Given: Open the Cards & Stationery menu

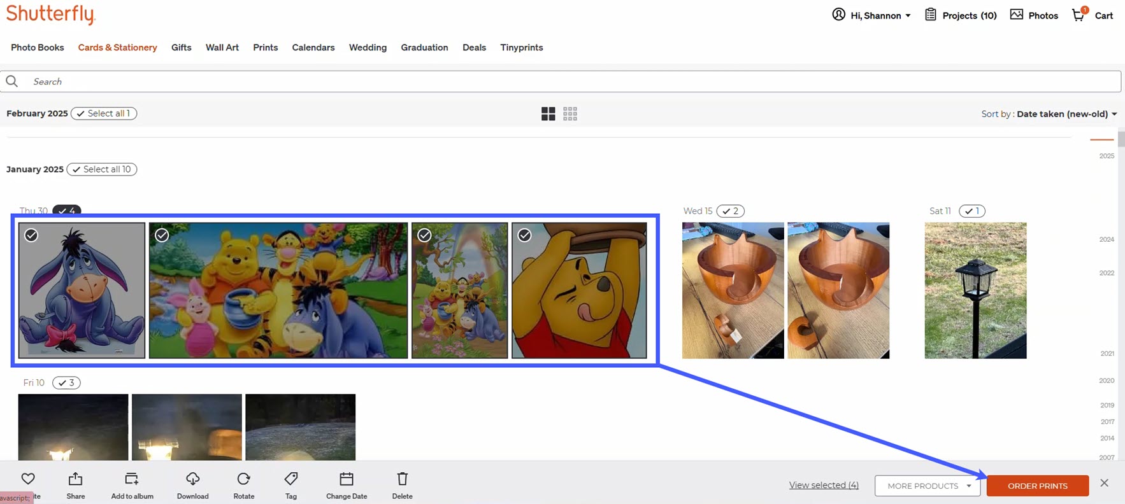Looking at the screenshot, I should pos(118,47).
